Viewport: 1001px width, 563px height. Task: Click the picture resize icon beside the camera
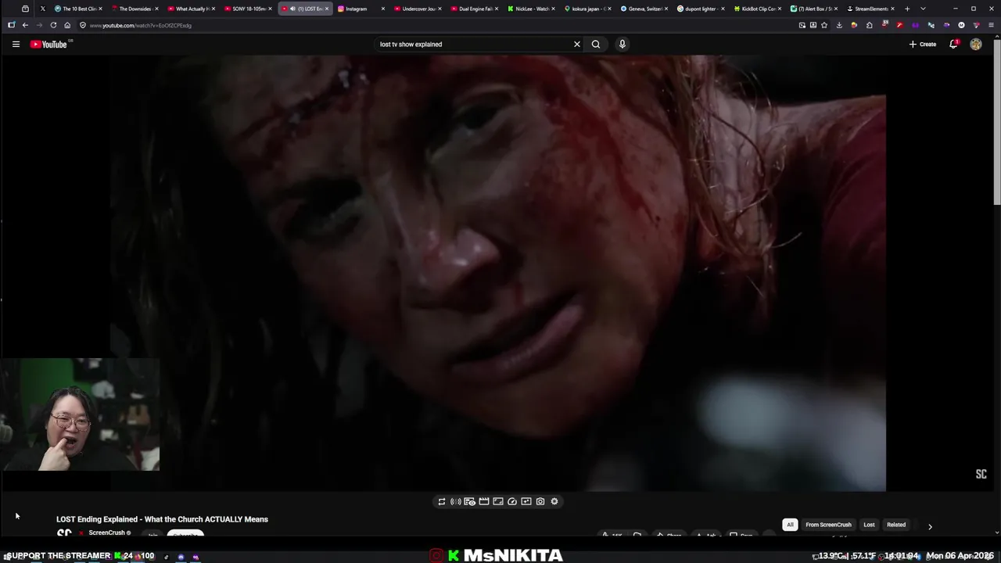coord(526,502)
